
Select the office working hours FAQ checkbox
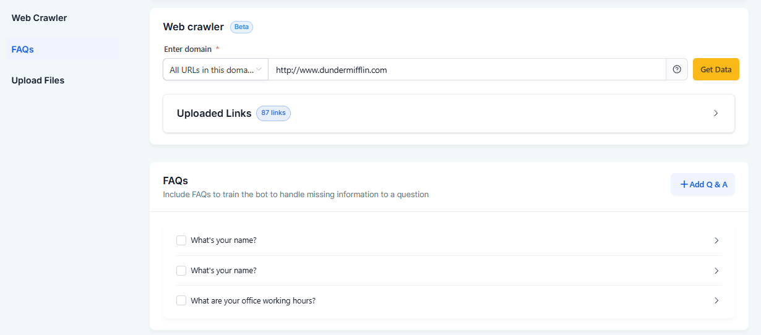click(x=181, y=300)
